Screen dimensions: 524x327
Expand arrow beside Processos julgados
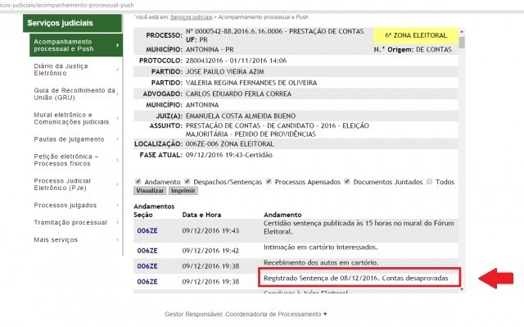click(x=118, y=205)
